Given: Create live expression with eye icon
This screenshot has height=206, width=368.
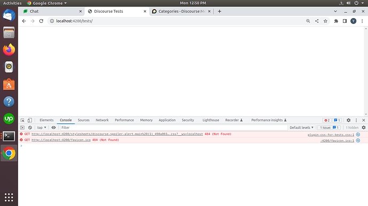Looking at the screenshot, I should point(53,128).
